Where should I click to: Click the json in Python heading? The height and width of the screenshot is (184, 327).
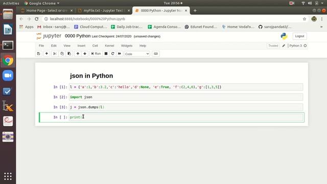[x=91, y=76]
